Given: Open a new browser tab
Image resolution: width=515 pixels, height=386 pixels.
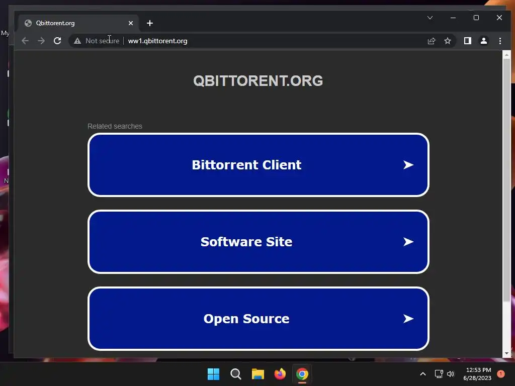Looking at the screenshot, I should pos(150,23).
